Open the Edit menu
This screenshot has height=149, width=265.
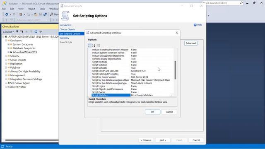coord(12,9)
